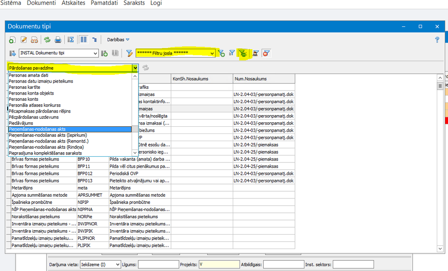Click the green refresh arrows icon

(x=47, y=40)
